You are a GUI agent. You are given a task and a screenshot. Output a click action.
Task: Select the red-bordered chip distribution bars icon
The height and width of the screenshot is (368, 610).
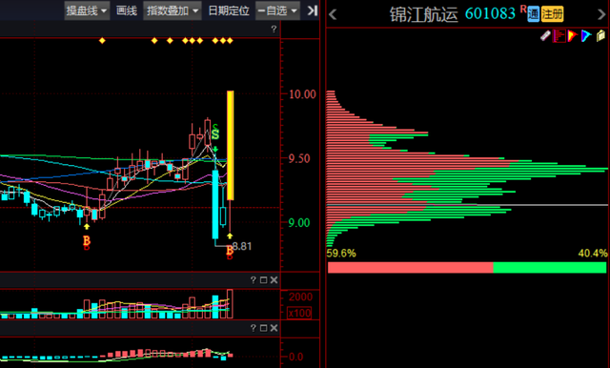559,36
